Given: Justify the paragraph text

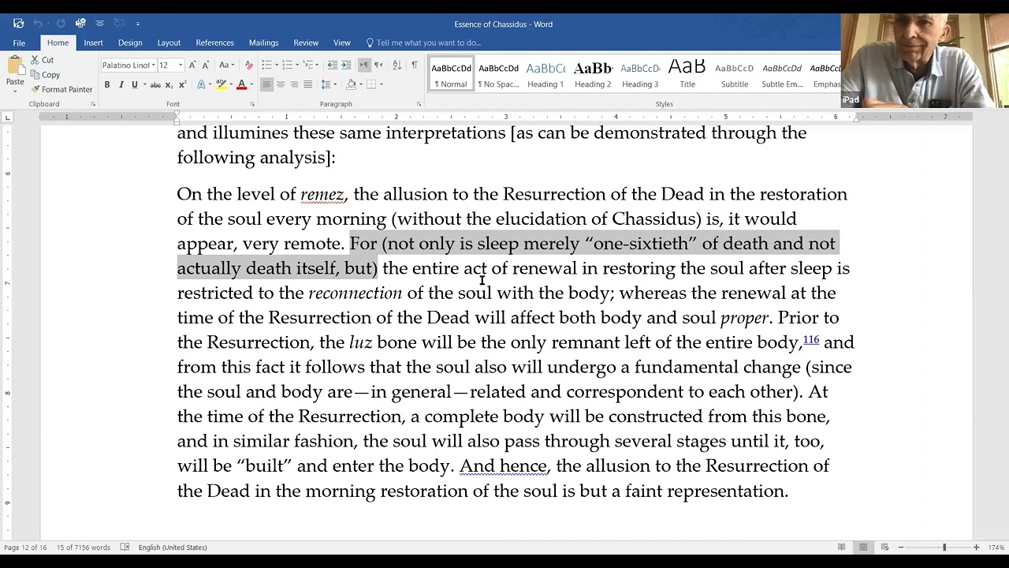Looking at the screenshot, I should pos(307,84).
